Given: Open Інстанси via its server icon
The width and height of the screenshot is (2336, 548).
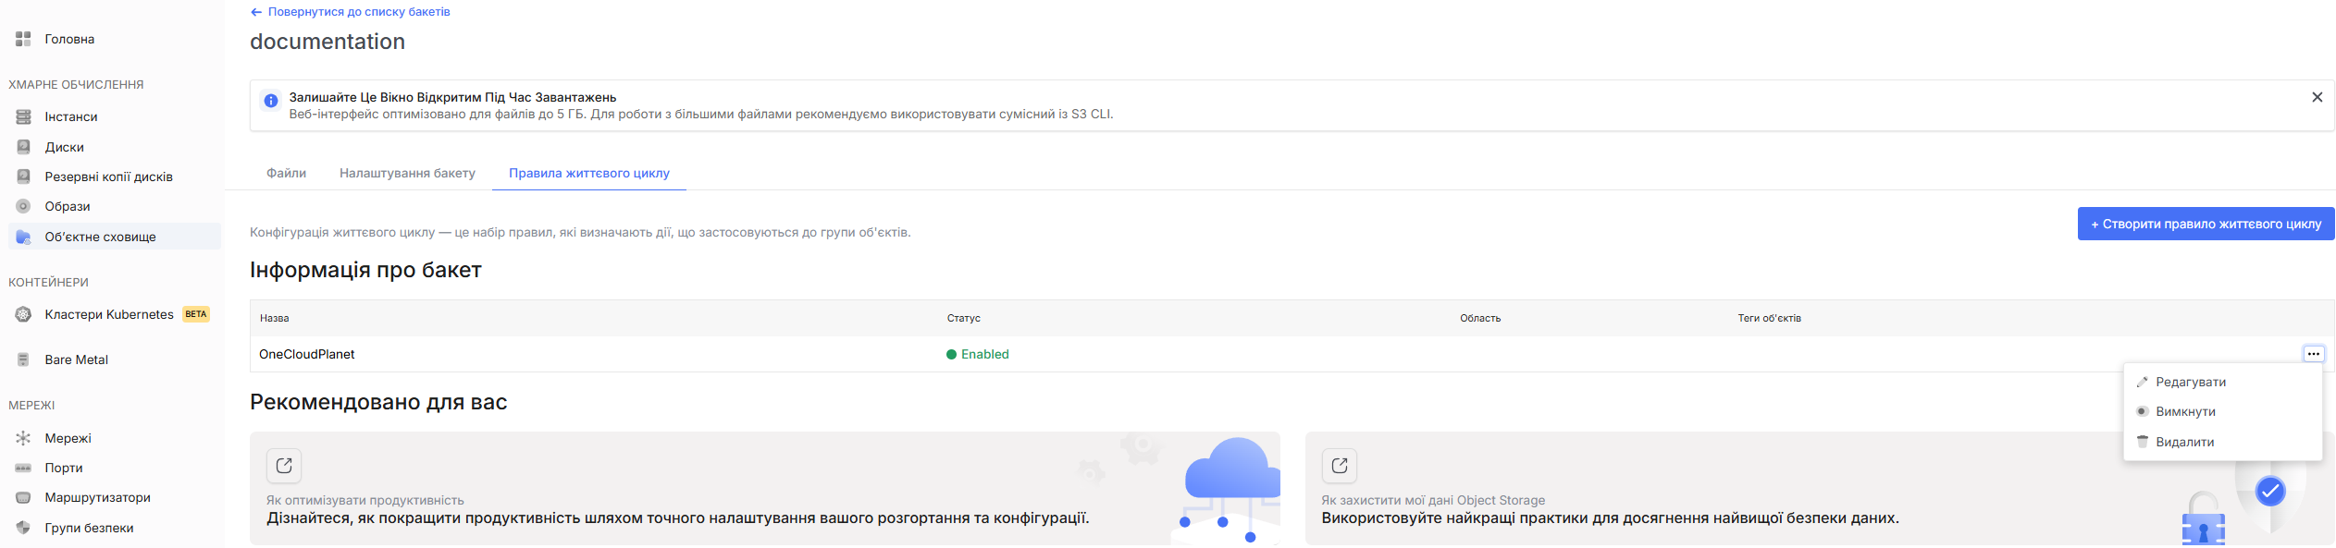Looking at the screenshot, I should pyautogui.click(x=23, y=116).
